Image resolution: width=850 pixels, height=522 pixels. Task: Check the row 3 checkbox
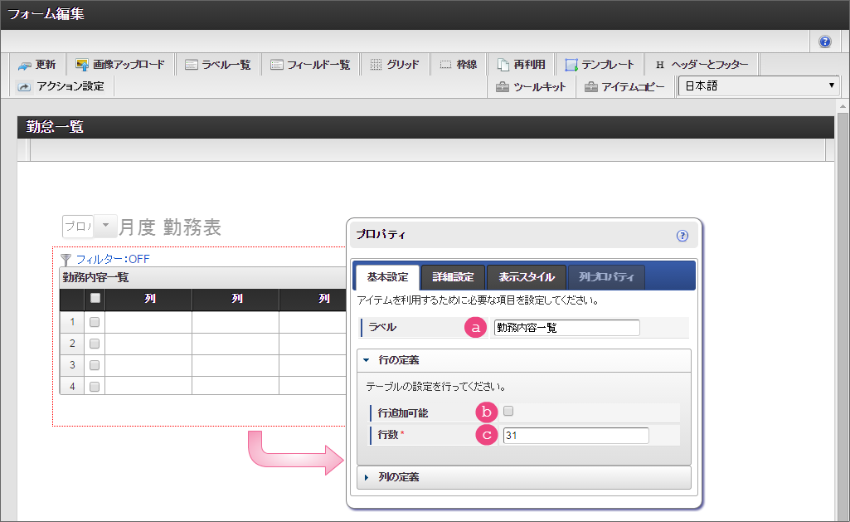95,365
